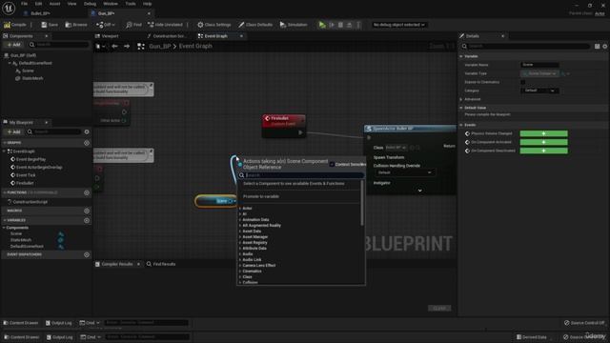Open the Output Log
610x343 pixels.
click(59, 323)
